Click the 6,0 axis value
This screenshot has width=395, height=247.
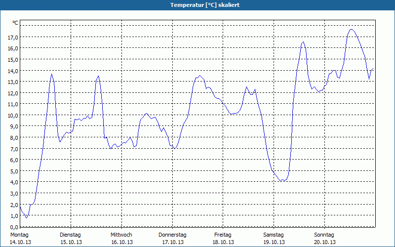pyautogui.click(x=14, y=160)
